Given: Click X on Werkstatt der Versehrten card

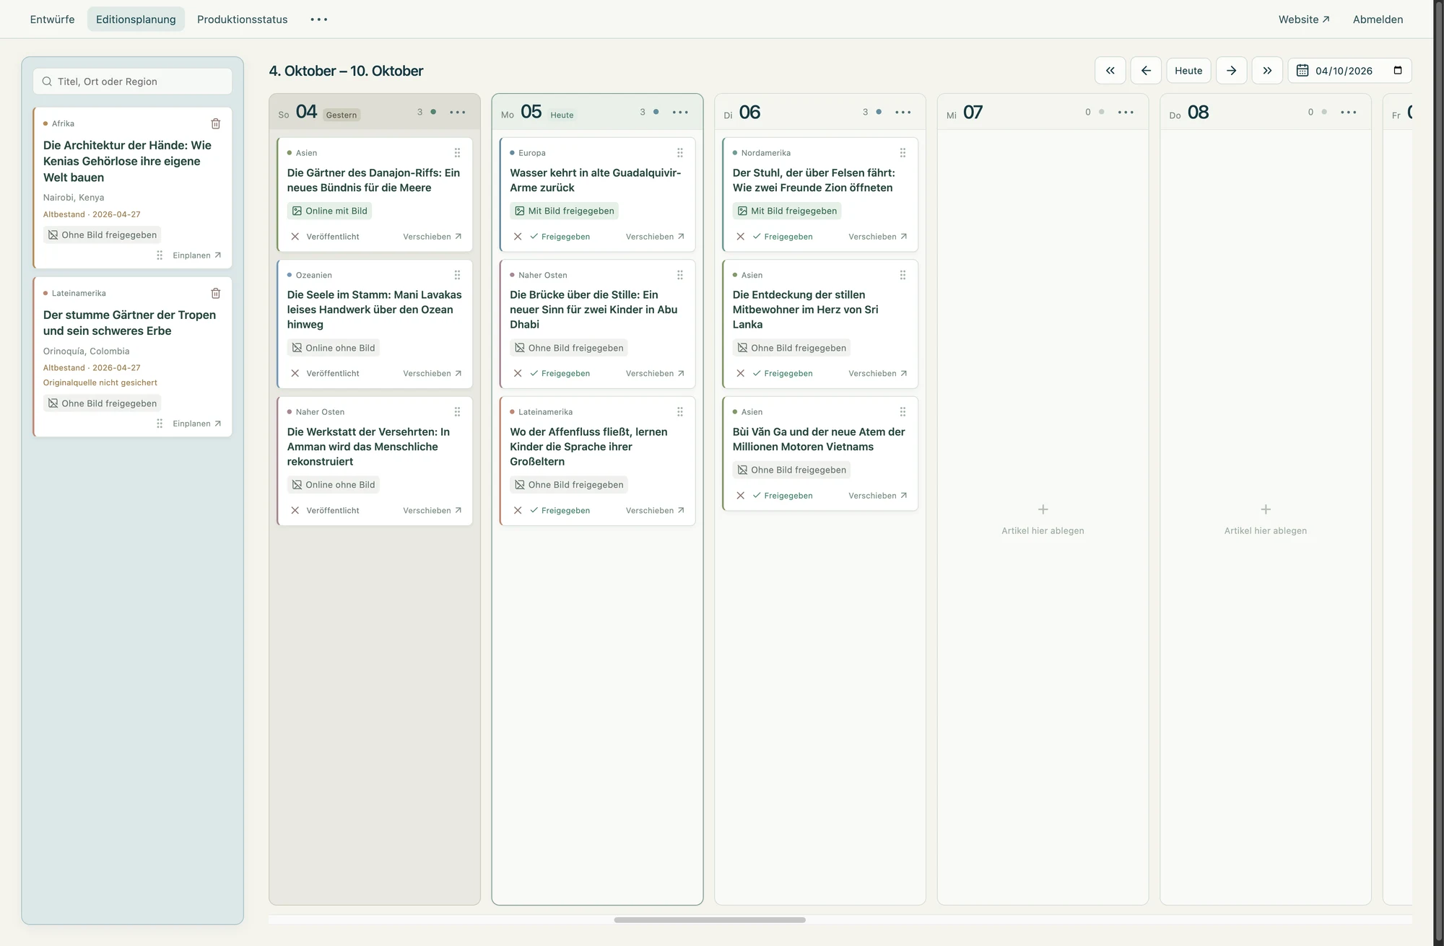Looking at the screenshot, I should point(295,510).
